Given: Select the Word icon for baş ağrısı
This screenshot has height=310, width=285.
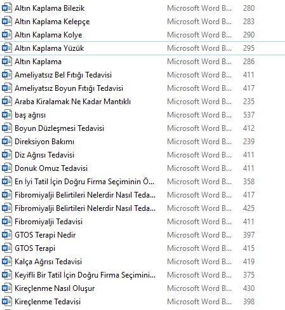Looking at the screenshot, I should 6,115.
